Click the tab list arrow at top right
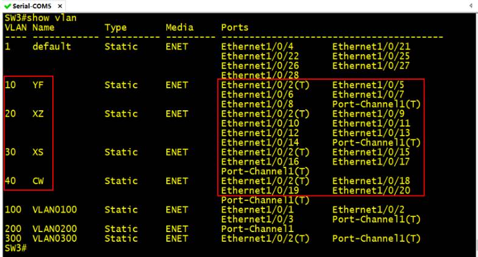 [471, 5]
